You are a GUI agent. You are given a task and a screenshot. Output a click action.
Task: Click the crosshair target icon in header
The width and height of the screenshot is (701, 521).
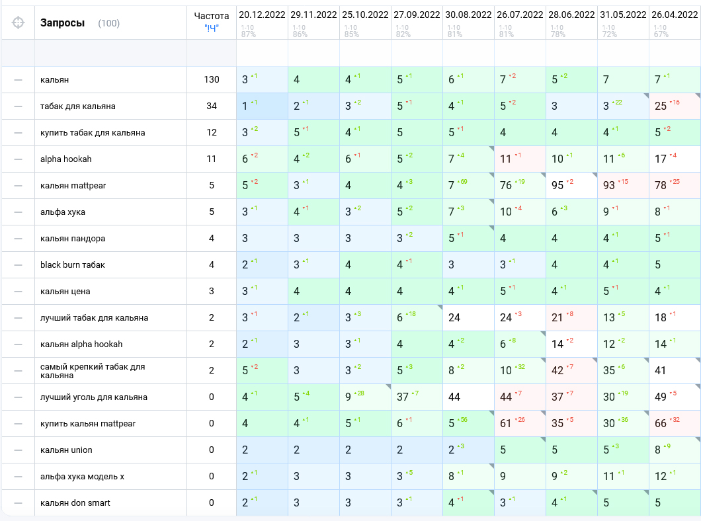(18, 22)
